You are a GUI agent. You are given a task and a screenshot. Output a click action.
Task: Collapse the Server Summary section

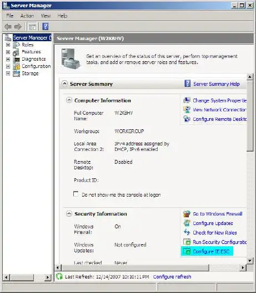click(x=64, y=84)
